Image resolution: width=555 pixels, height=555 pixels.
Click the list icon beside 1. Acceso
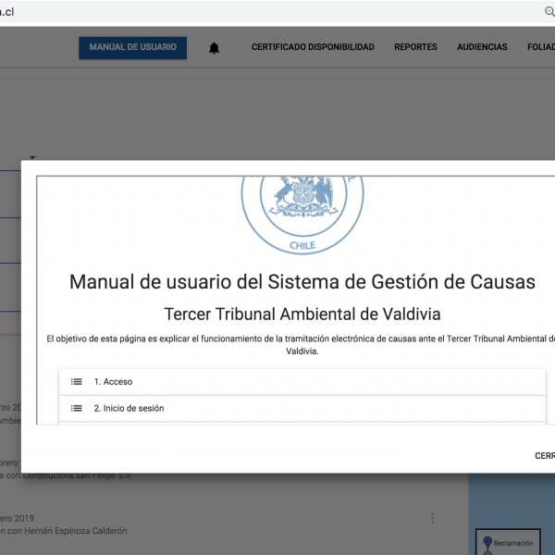pos(77,381)
